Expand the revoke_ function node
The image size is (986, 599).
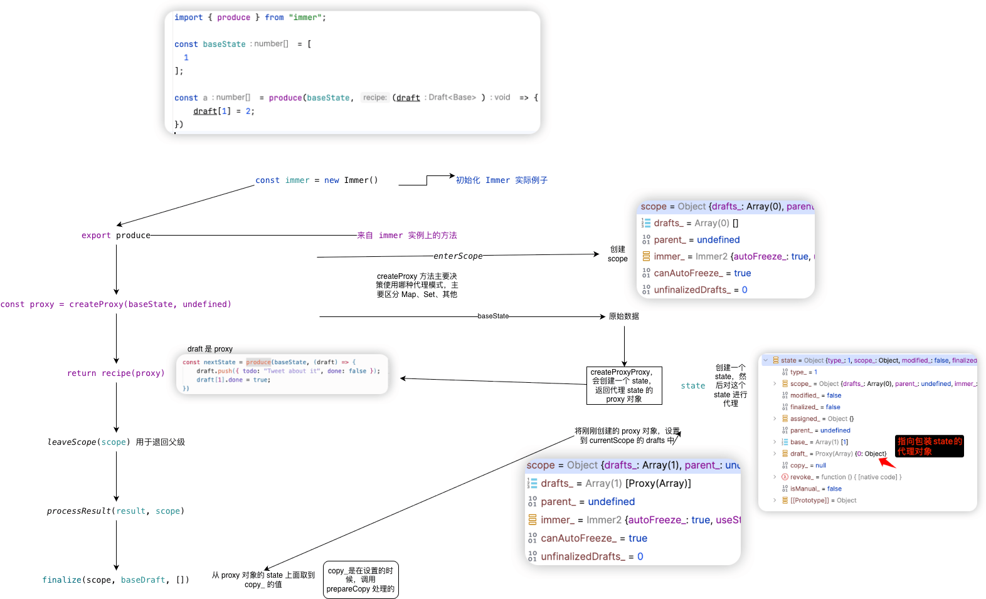[x=775, y=477]
